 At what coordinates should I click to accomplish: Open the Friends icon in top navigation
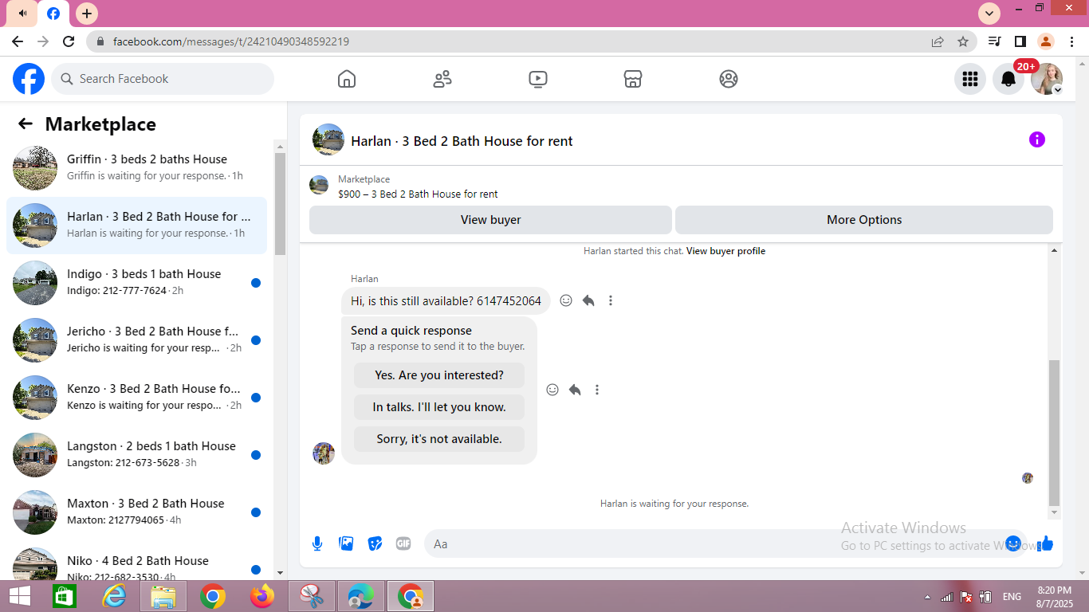coord(442,79)
